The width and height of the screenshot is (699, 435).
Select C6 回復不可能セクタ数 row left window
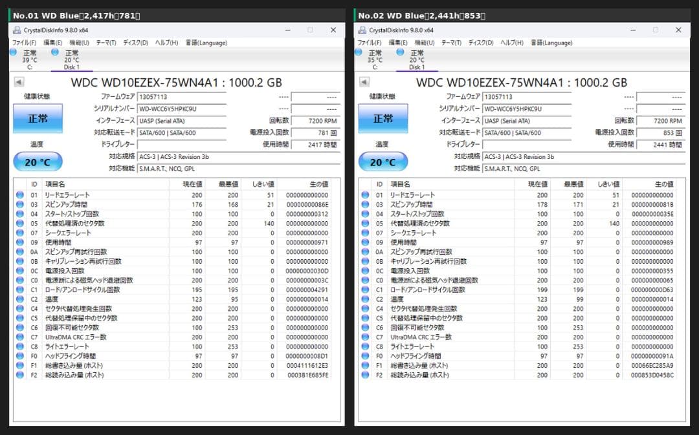(x=174, y=328)
